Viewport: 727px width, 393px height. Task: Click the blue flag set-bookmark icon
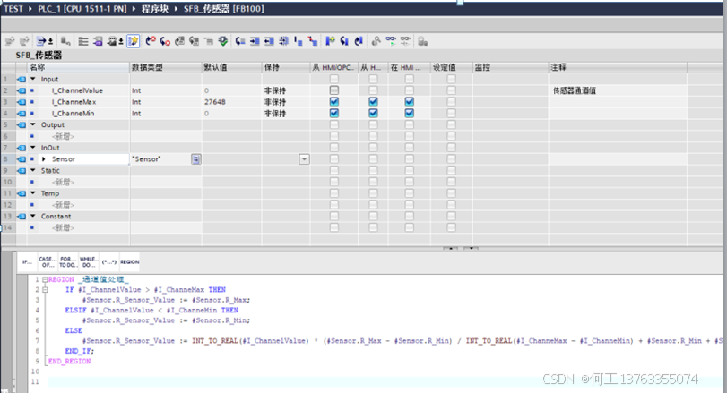330,41
